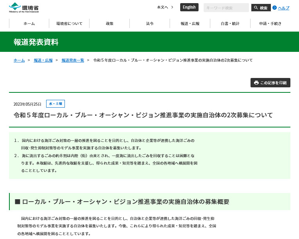
Task: Click the printer icon on the print button
Action: coord(256,83)
